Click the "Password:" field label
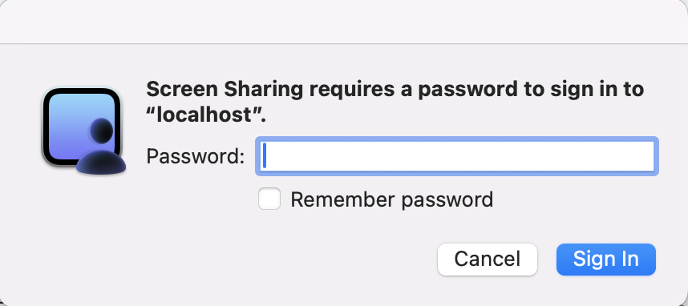This screenshot has width=688, height=306. (196, 156)
